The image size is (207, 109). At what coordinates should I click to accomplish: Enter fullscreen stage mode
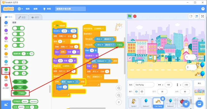point(203,16)
